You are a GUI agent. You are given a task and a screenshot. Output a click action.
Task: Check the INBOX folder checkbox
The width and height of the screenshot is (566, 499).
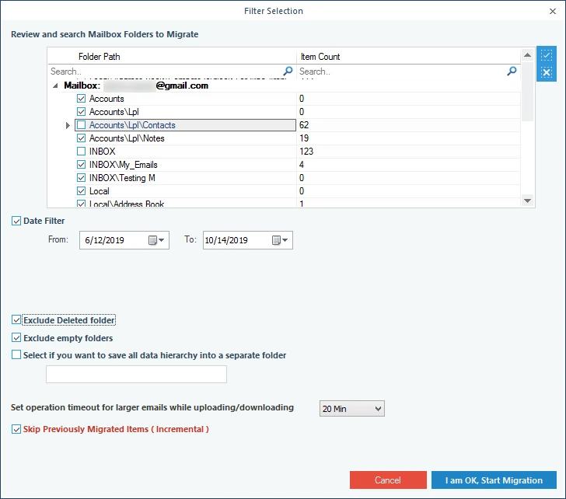pos(81,152)
